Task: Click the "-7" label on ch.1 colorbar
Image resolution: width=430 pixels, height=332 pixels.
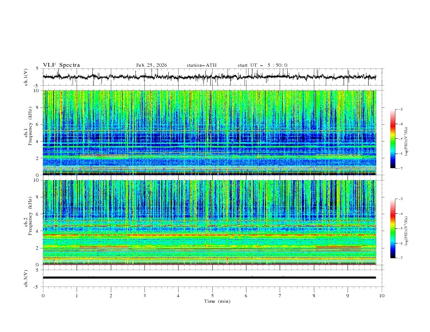Action: point(400,168)
